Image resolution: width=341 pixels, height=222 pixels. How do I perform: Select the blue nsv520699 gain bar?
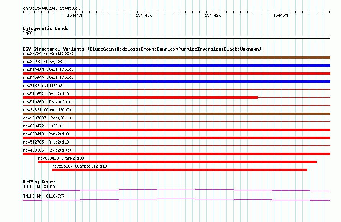176,82
